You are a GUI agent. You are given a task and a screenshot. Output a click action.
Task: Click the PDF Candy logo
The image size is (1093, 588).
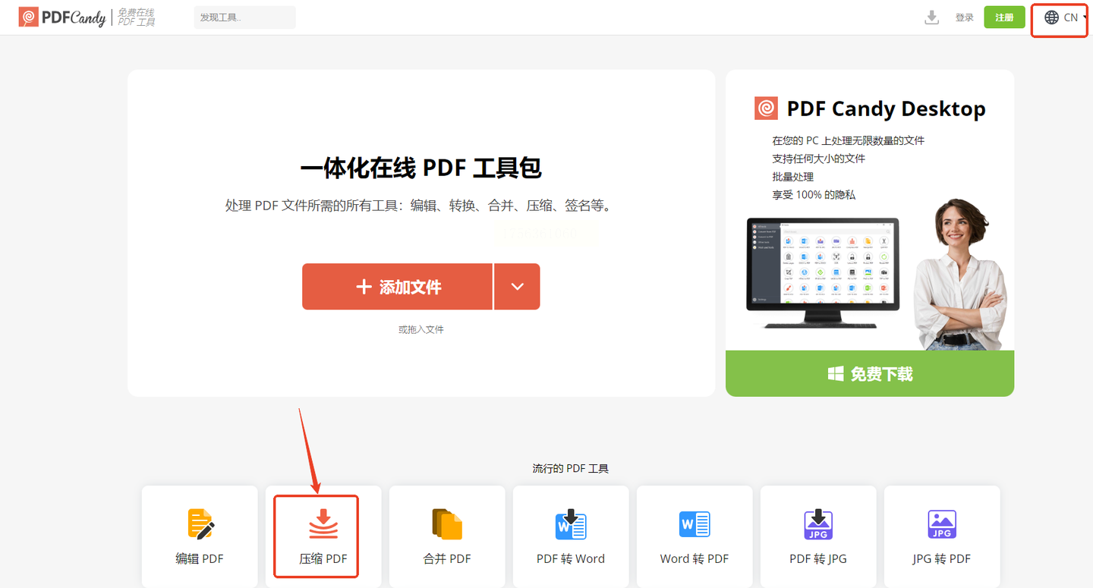click(x=62, y=17)
